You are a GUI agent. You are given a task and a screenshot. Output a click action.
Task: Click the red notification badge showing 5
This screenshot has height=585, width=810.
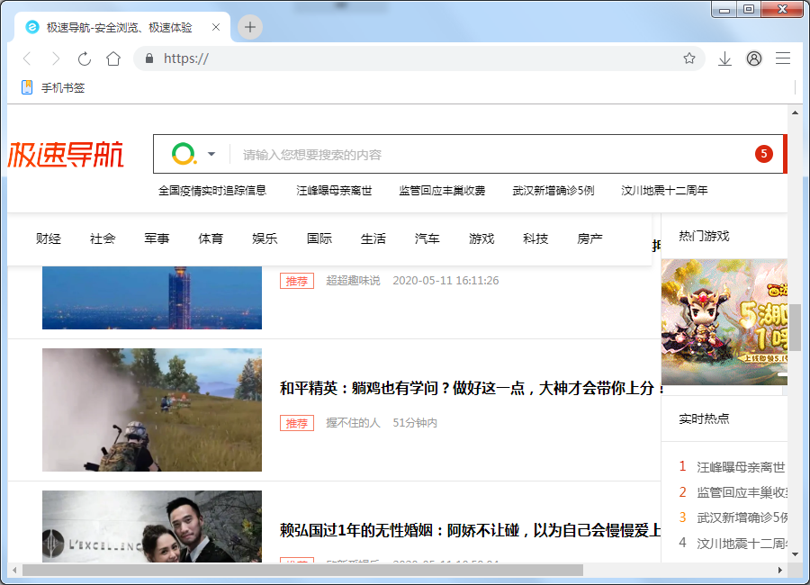pos(764,153)
